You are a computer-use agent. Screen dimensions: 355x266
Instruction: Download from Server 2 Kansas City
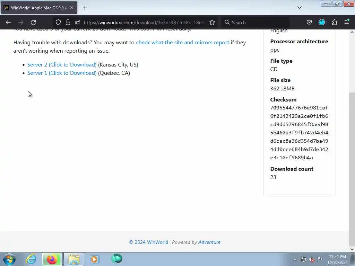62,65
